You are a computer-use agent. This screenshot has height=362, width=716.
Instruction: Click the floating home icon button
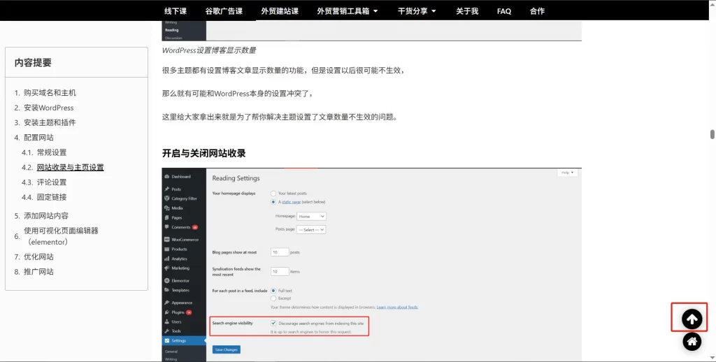click(x=692, y=342)
